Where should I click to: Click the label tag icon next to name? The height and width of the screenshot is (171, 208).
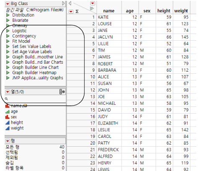pyautogui.click(x=25, y=106)
